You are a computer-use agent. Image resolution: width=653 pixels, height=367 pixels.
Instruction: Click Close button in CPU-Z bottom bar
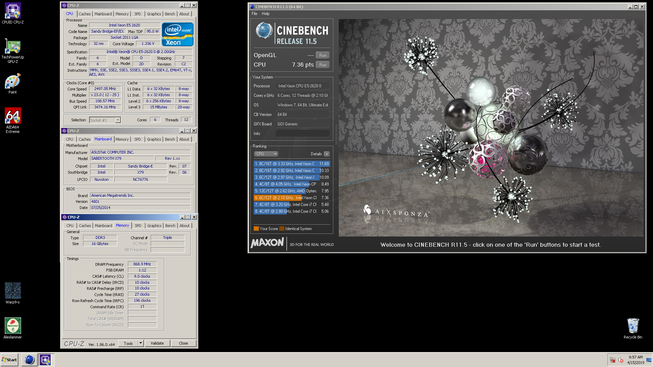pyautogui.click(x=183, y=343)
